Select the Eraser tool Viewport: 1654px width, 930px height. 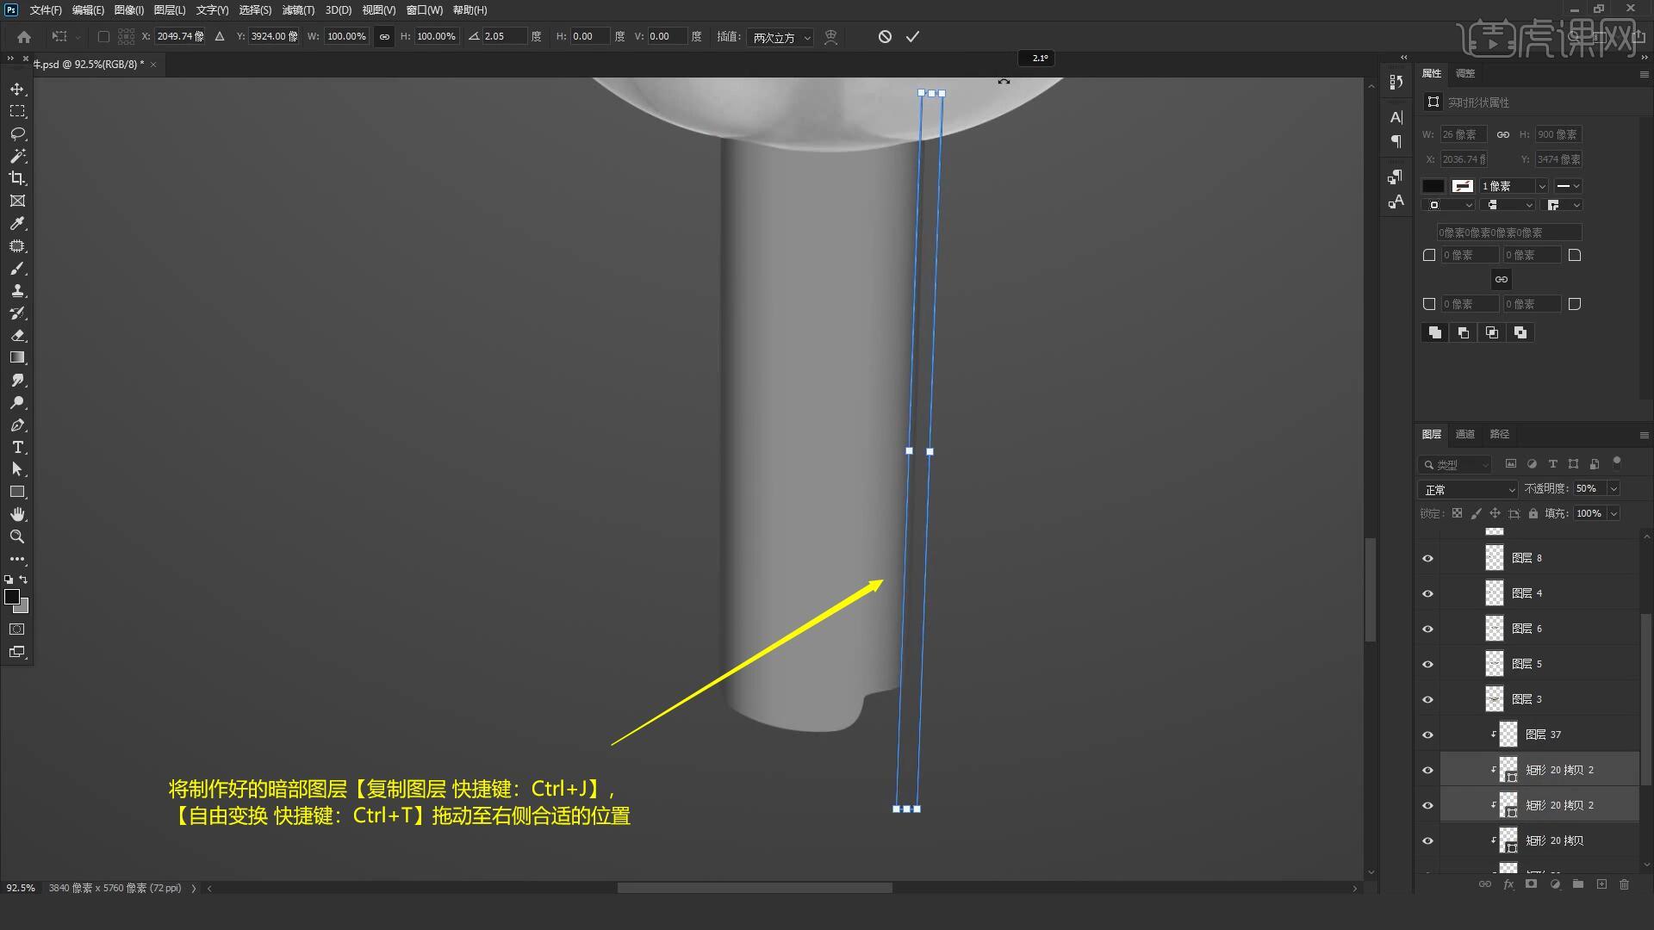click(17, 335)
